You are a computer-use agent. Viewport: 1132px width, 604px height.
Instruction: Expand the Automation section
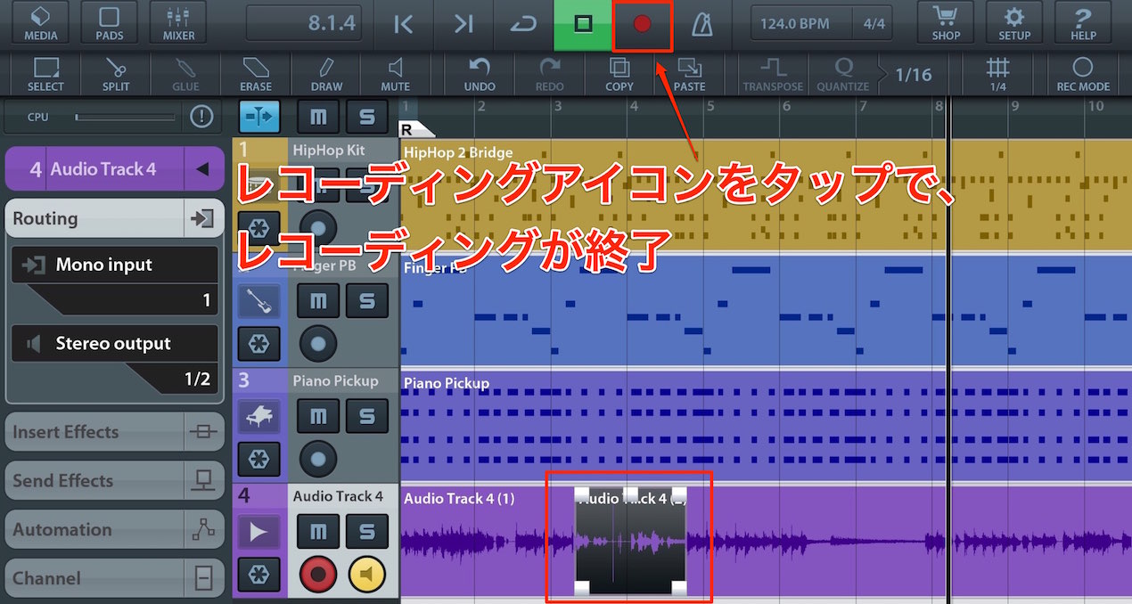coord(114,530)
